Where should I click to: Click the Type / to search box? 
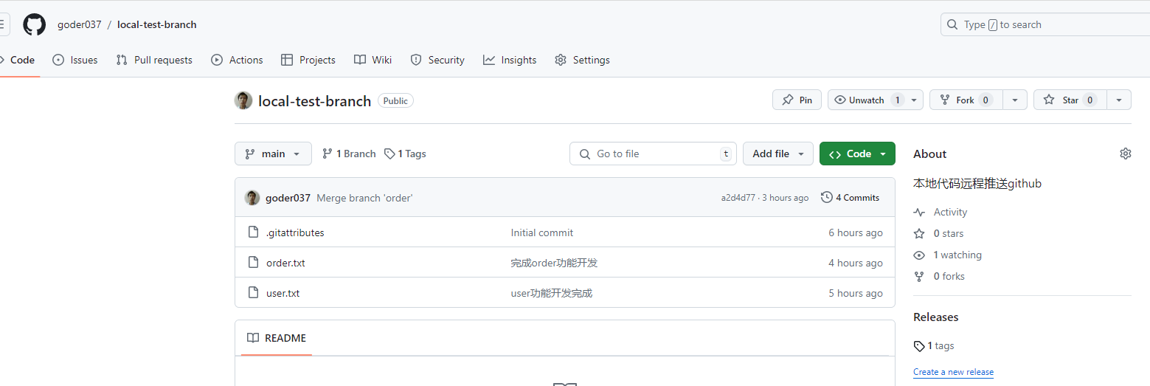[1045, 24]
